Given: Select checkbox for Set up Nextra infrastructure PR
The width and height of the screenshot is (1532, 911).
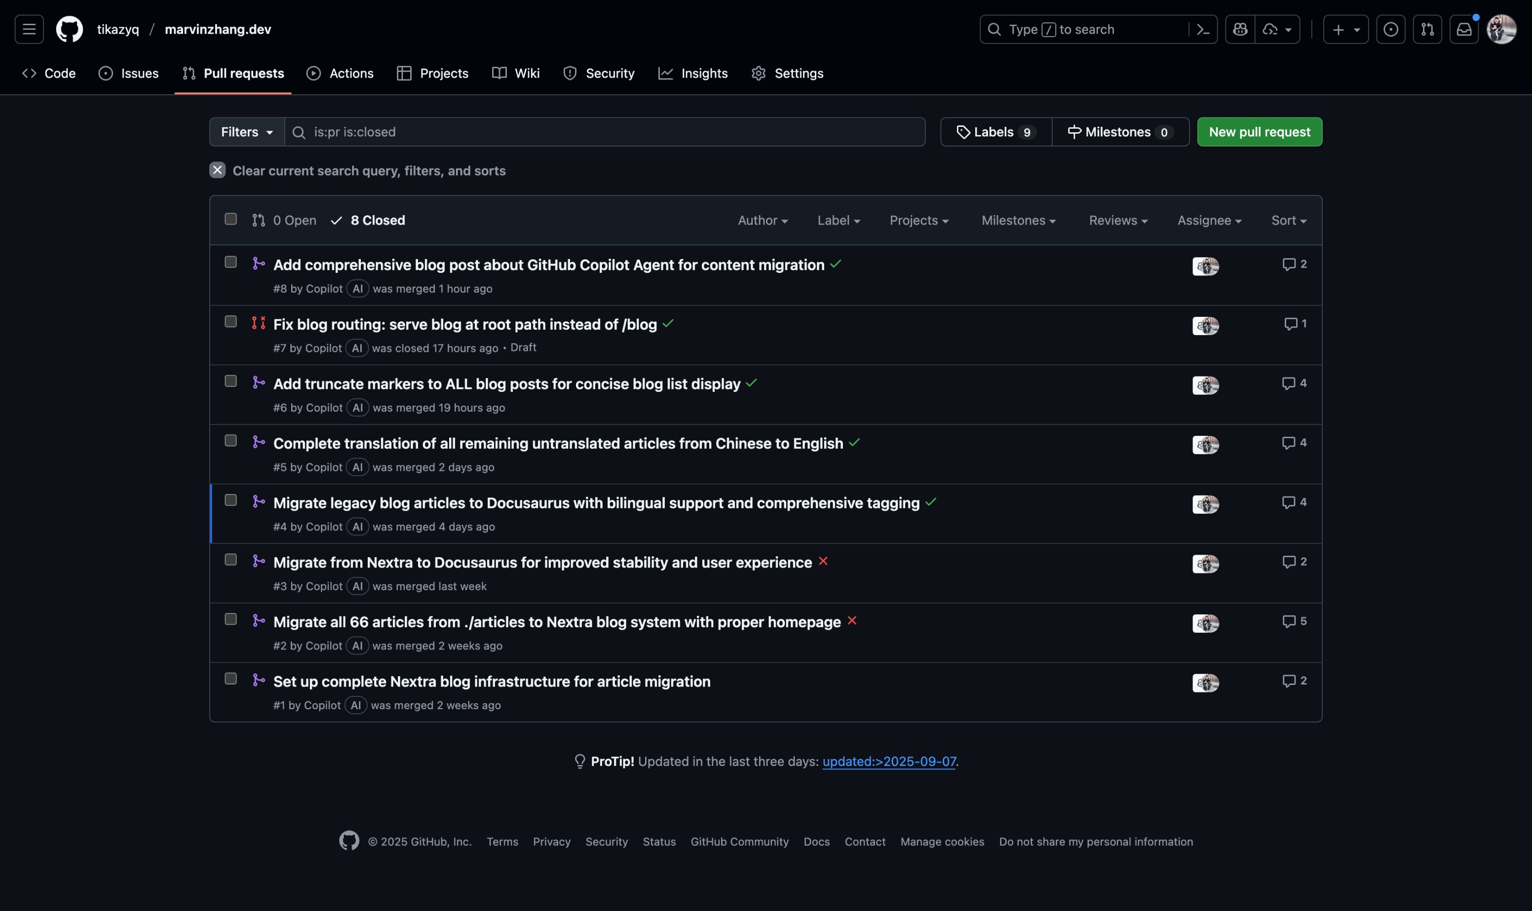Looking at the screenshot, I should click(231, 679).
